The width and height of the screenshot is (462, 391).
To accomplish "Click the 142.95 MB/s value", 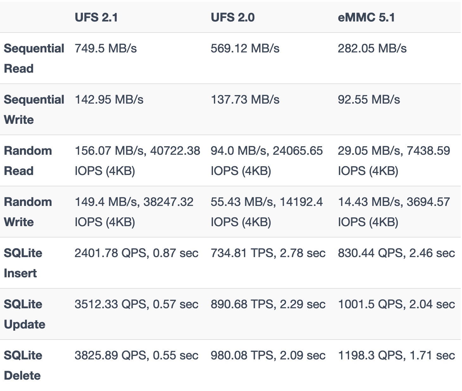I will pyautogui.click(x=109, y=100).
